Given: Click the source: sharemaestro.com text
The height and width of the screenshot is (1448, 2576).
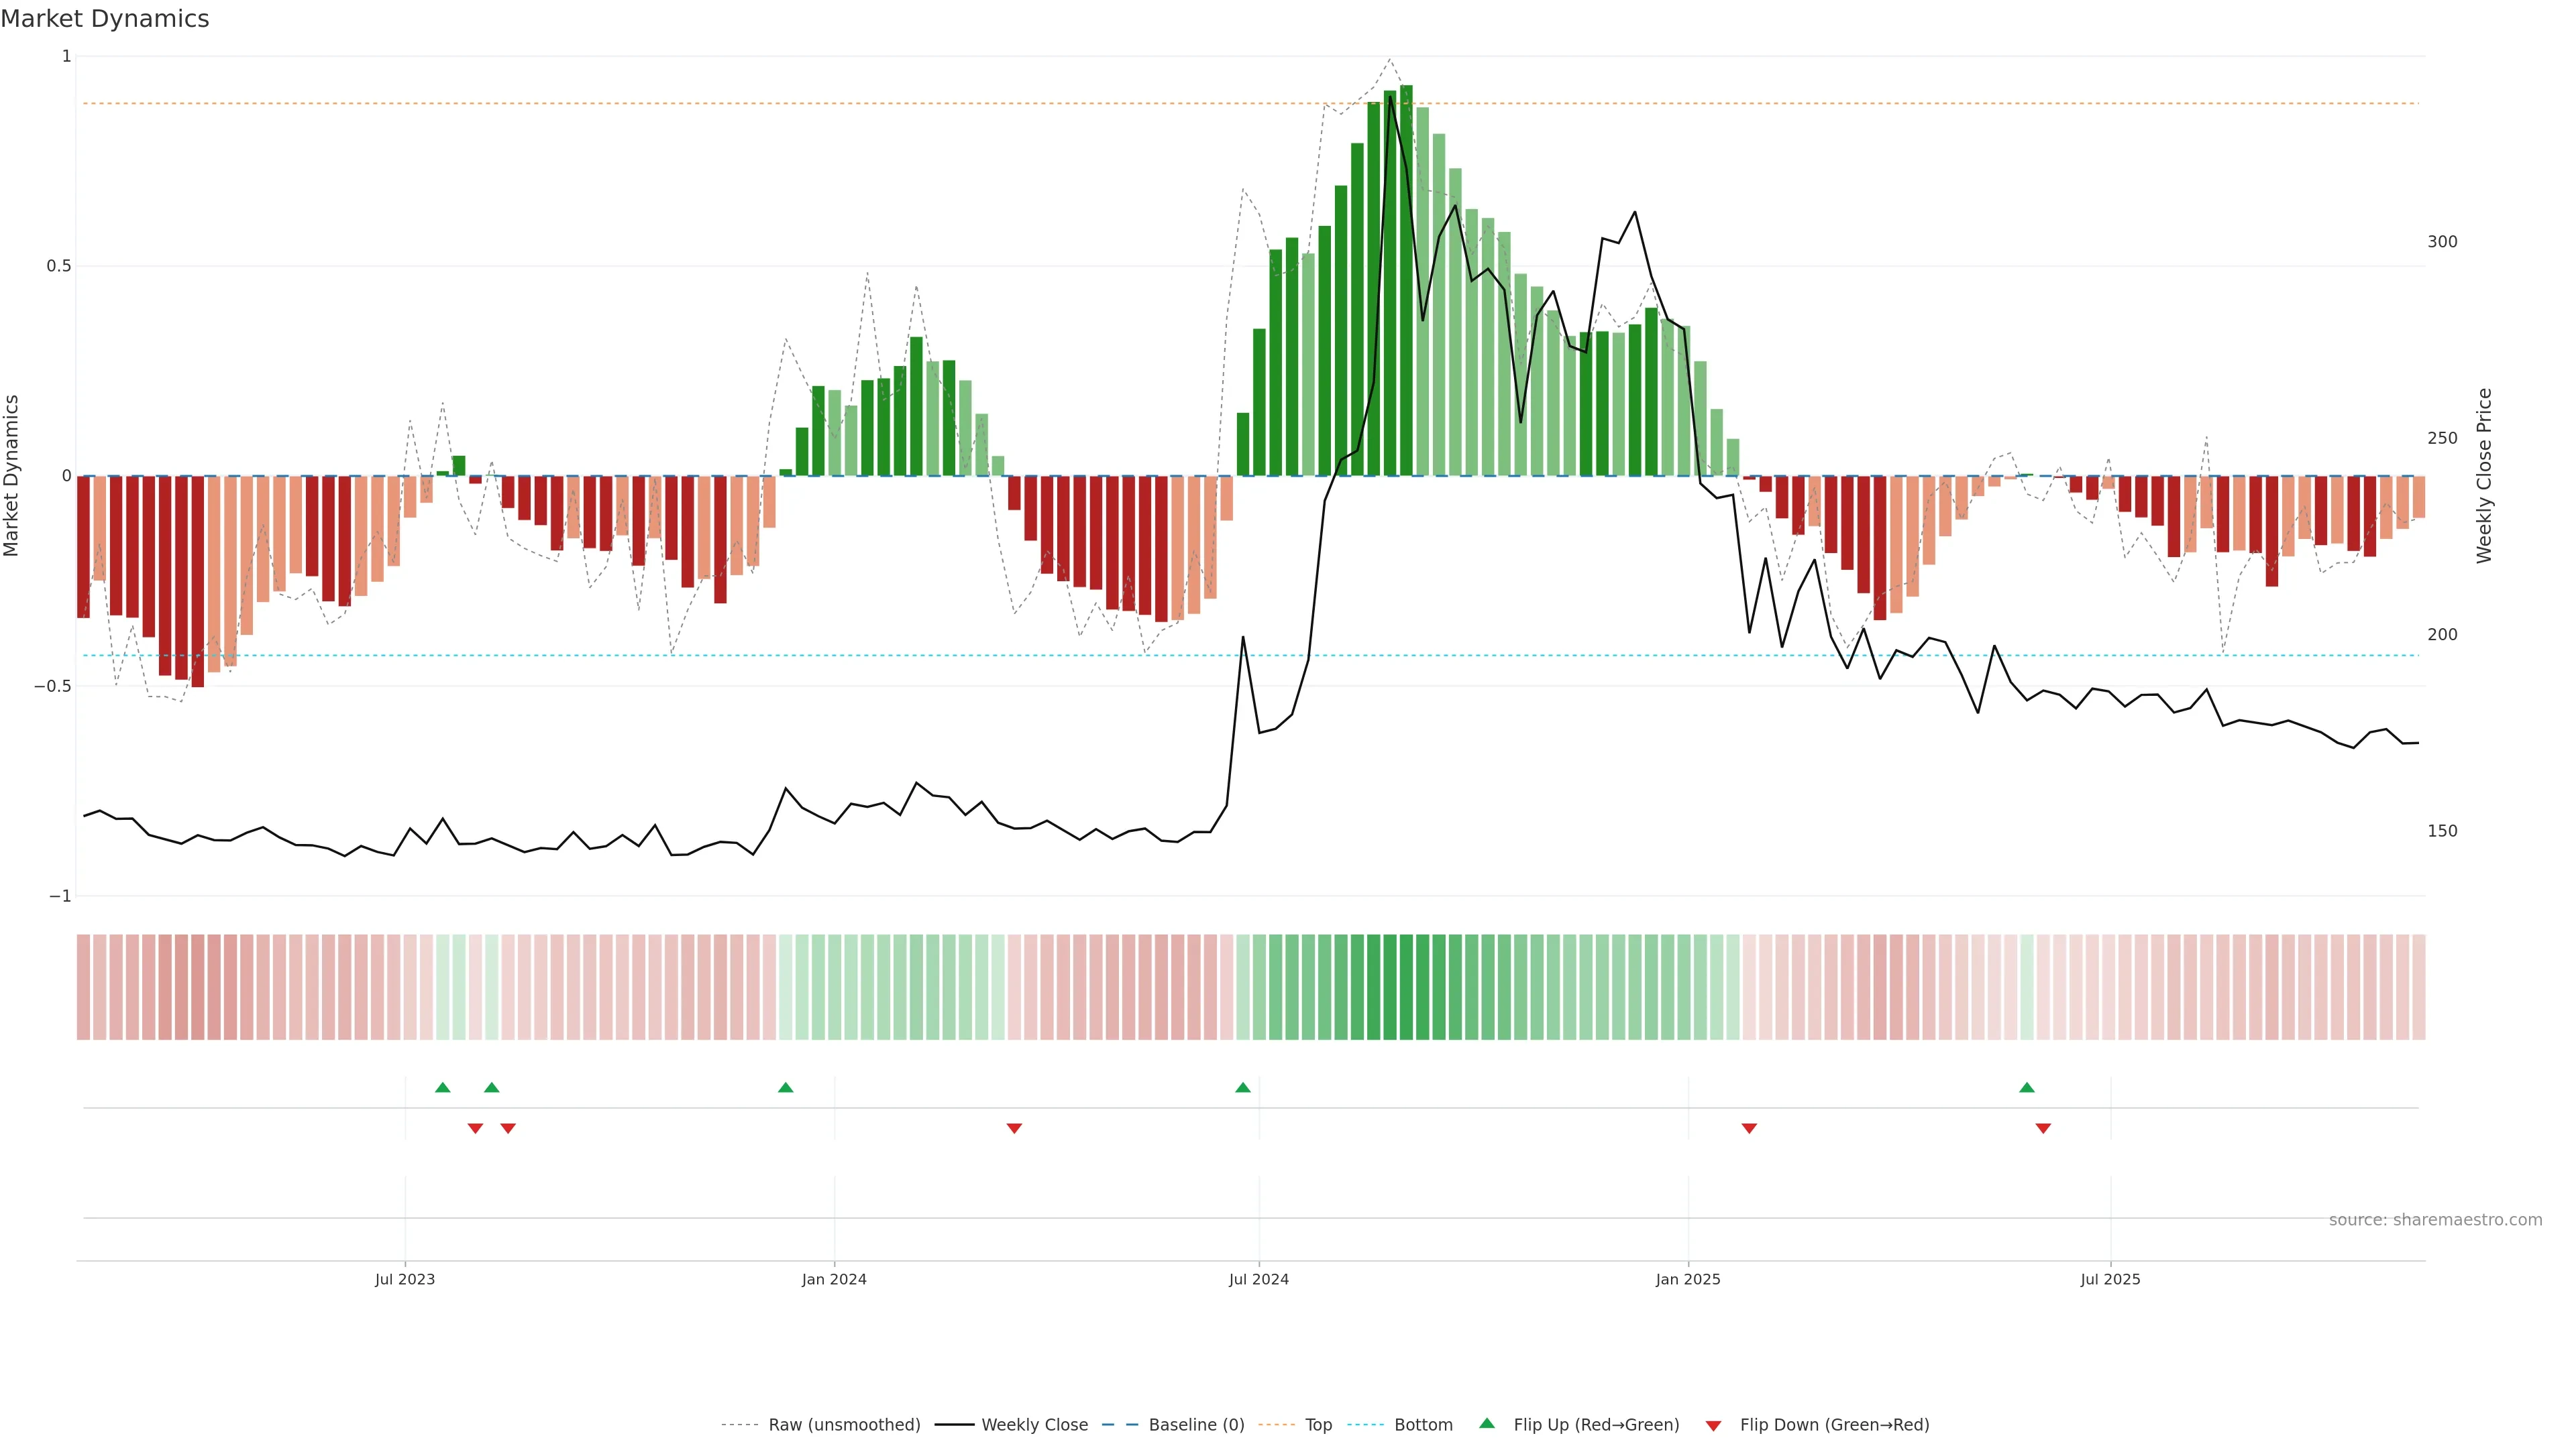Looking at the screenshot, I should (x=2435, y=1219).
